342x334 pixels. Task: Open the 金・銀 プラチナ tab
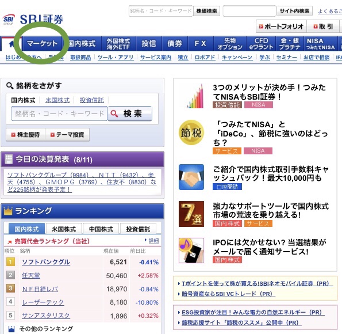click(290, 44)
